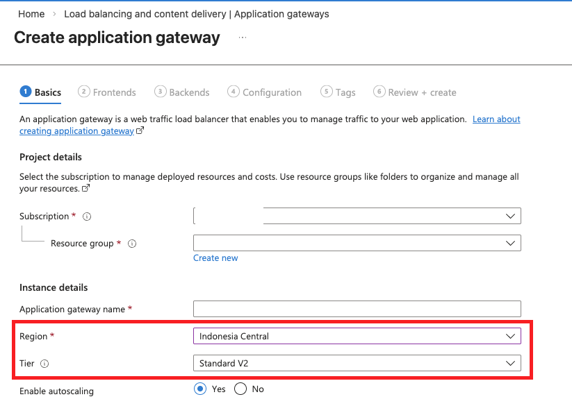Screen dimensions: 572x406
Task: Open the Subscription dropdown
Action: tap(357, 216)
